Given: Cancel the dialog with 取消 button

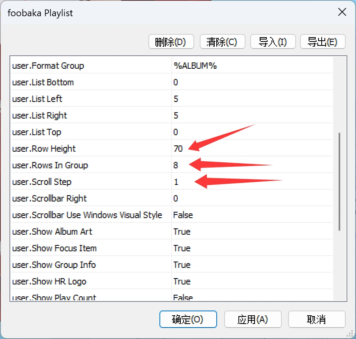Looking at the screenshot, I should tap(317, 319).
